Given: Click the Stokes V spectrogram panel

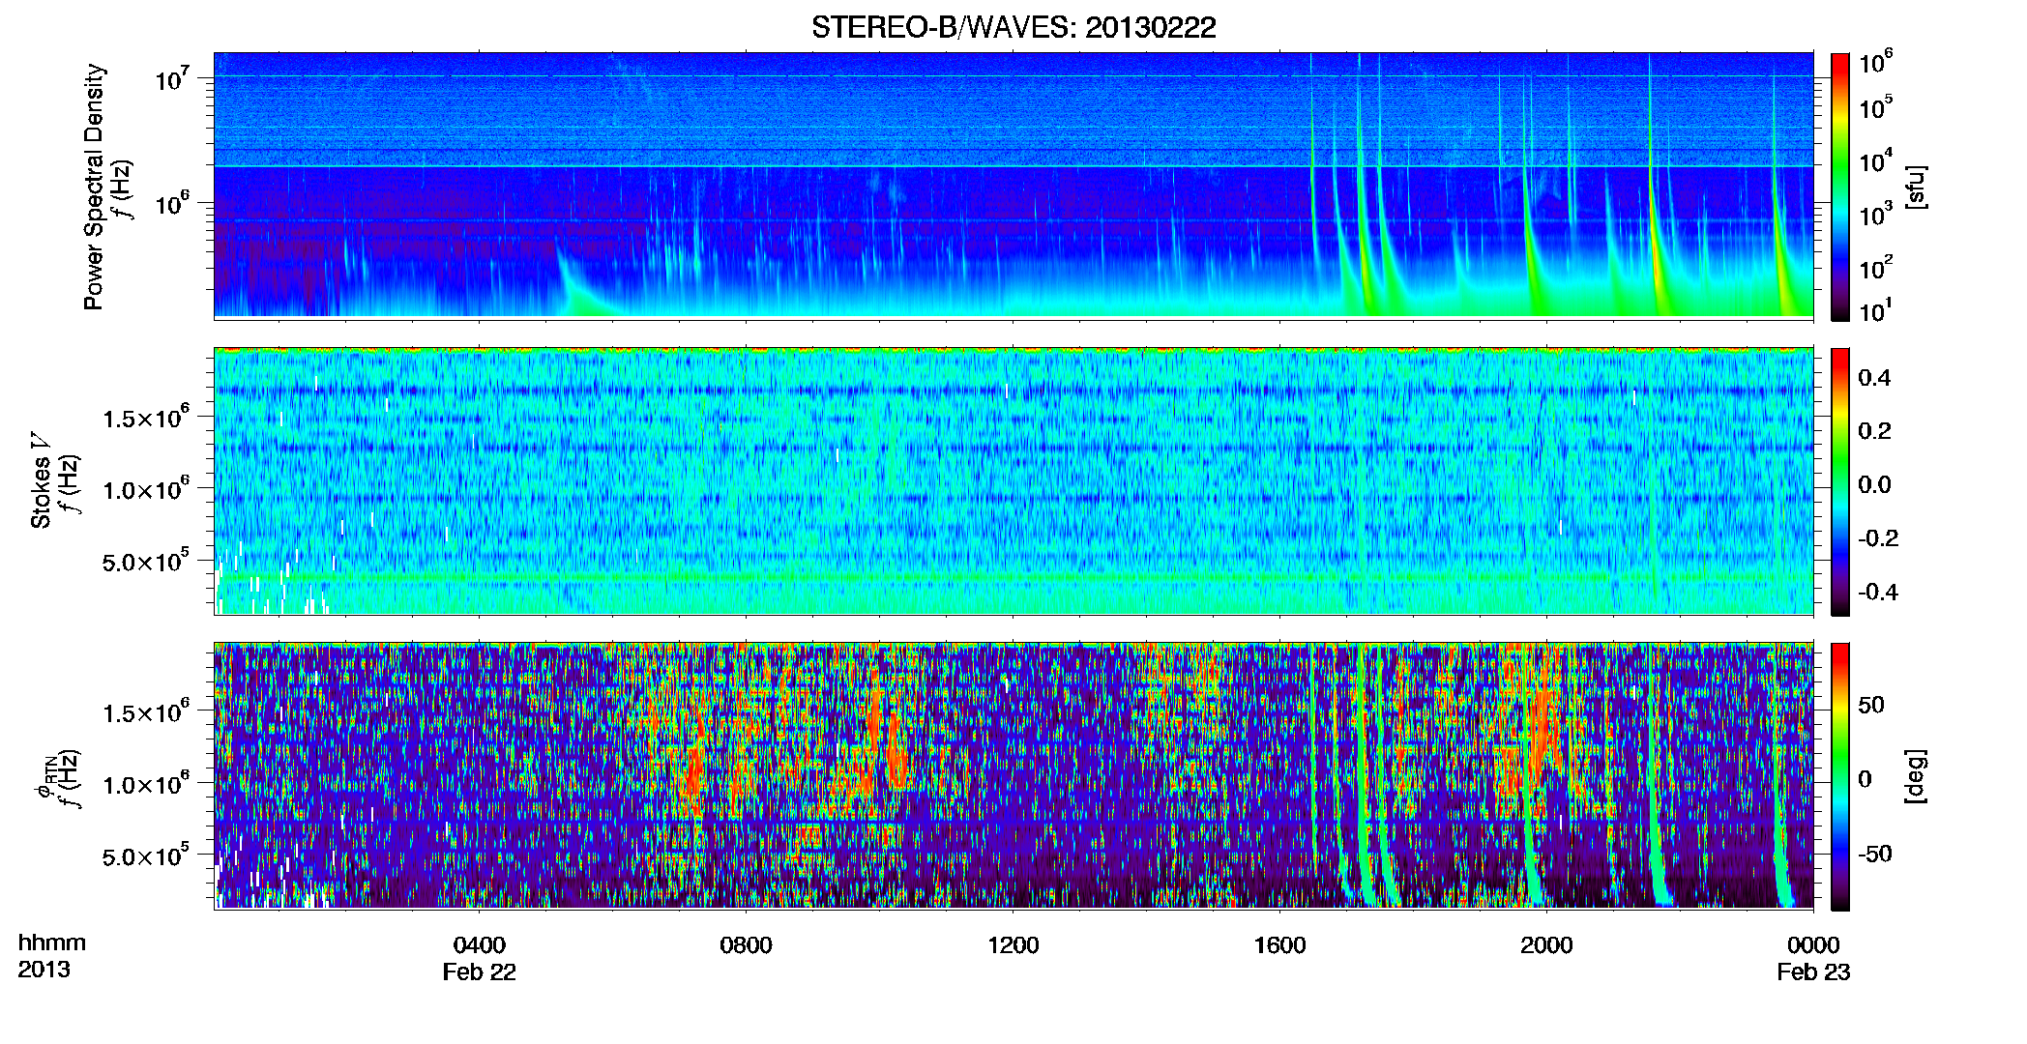Looking at the screenshot, I should click(1013, 481).
